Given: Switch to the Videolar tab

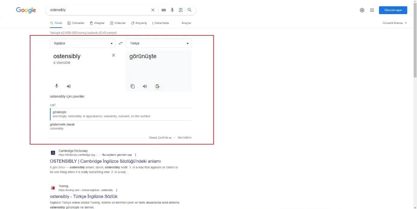Looking at the screenshot, I should tap(118, 23).
